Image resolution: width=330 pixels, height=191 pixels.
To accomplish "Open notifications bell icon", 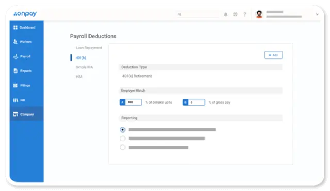I will [226, 14].
